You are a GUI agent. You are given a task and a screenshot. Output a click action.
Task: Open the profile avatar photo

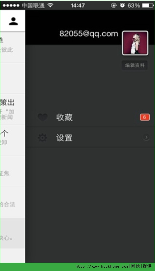[135, 43]
